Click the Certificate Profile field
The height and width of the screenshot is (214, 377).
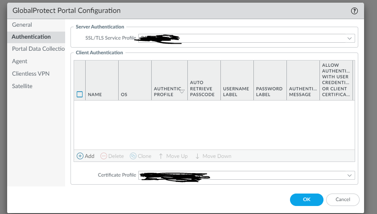(246, 175)
